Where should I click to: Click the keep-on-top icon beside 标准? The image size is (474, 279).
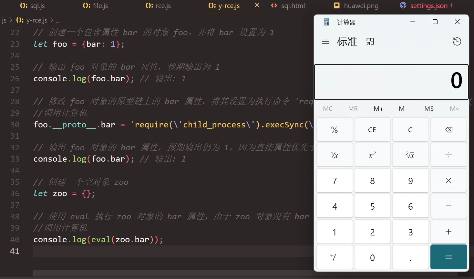(370, 42)
